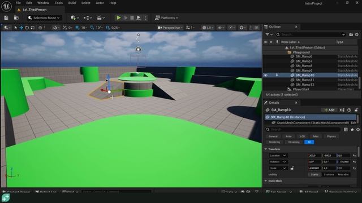362x203 pixels.
Task: Open scale snap 0,25 dropdown
Action: click(115, 28)
